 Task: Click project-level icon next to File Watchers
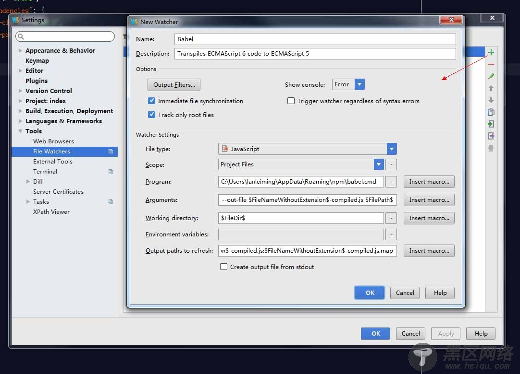coord(111,151)
